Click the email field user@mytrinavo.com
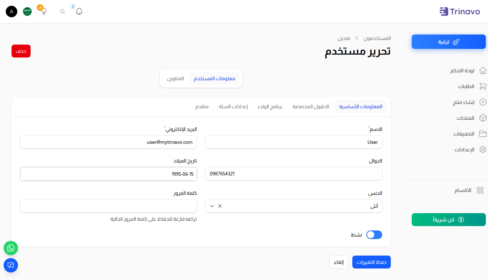The width and height of the screenshot is (488, 280). pyautogui.click(x=108, y=142)
